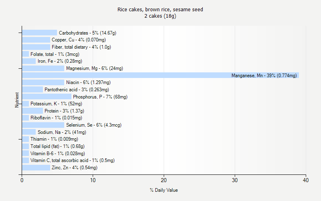
Task: Click the 'Manganese, Mn - 39% (0.774mg)' label
Action: tap(264, 76)
